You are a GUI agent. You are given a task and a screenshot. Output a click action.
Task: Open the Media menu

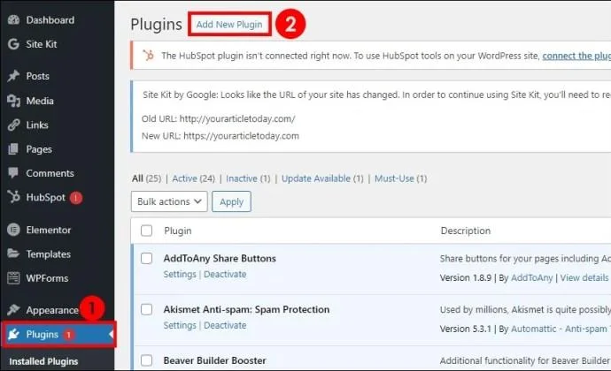pyautogui.click(x=40, y=101)
